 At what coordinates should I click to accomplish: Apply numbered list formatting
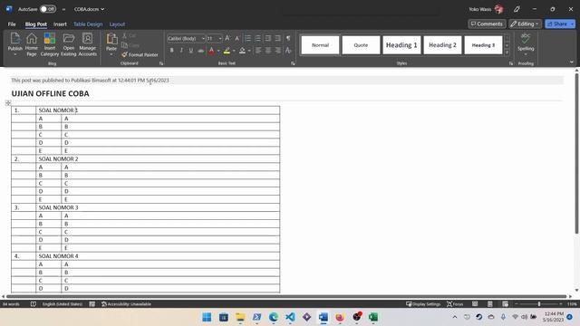coord(257,38)
